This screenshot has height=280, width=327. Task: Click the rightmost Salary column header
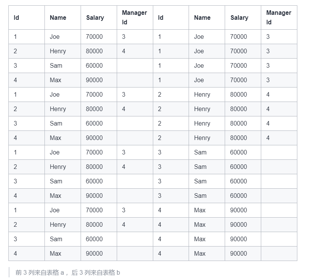tap(239, 17)
